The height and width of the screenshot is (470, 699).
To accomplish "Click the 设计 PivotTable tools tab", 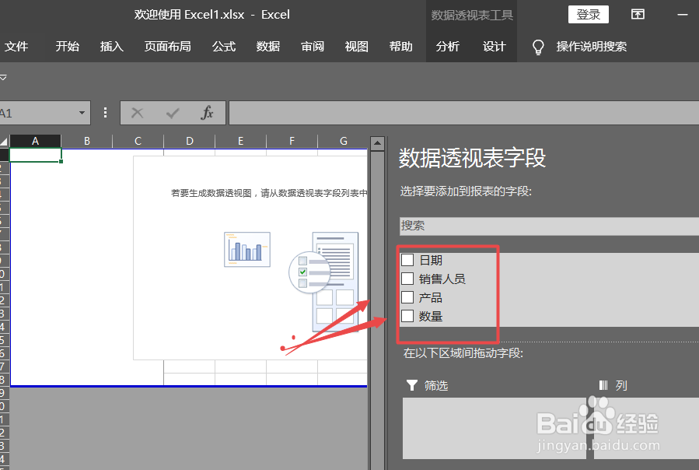I will click(x=494, y=47).
